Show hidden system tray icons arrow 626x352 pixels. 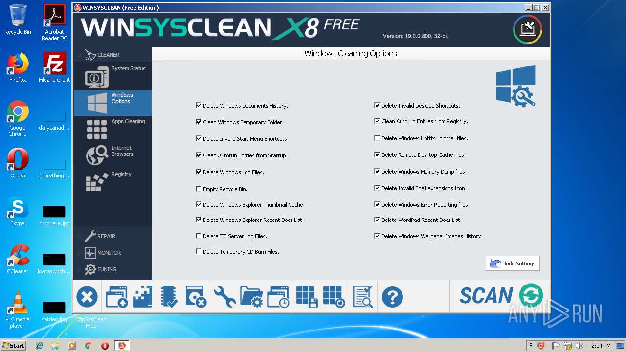tap(531, 346)
